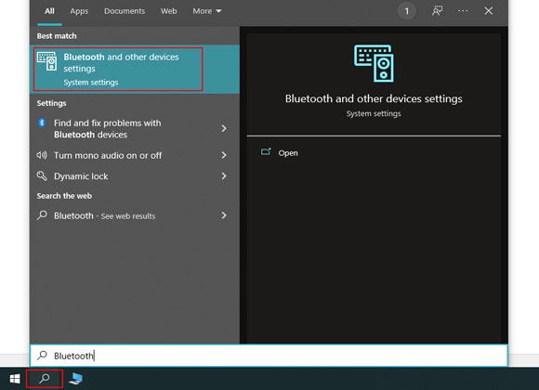Switch to the Apps tab

coord(79,11)
